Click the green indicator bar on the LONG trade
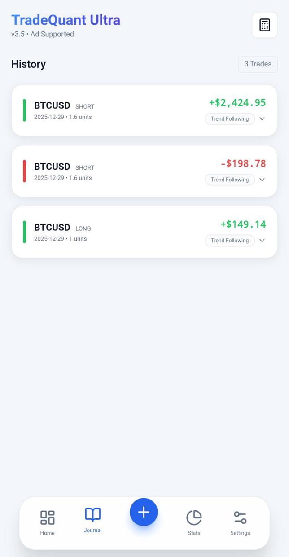The width and height of the screenshot is (289, 557). (x=25, y=232)
